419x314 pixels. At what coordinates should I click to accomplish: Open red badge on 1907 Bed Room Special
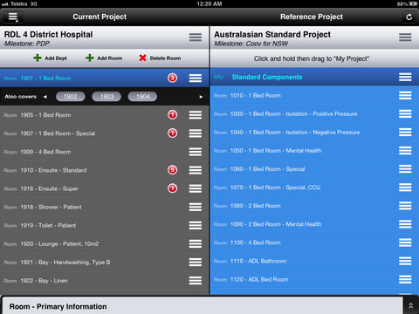[x=172, y=133]
